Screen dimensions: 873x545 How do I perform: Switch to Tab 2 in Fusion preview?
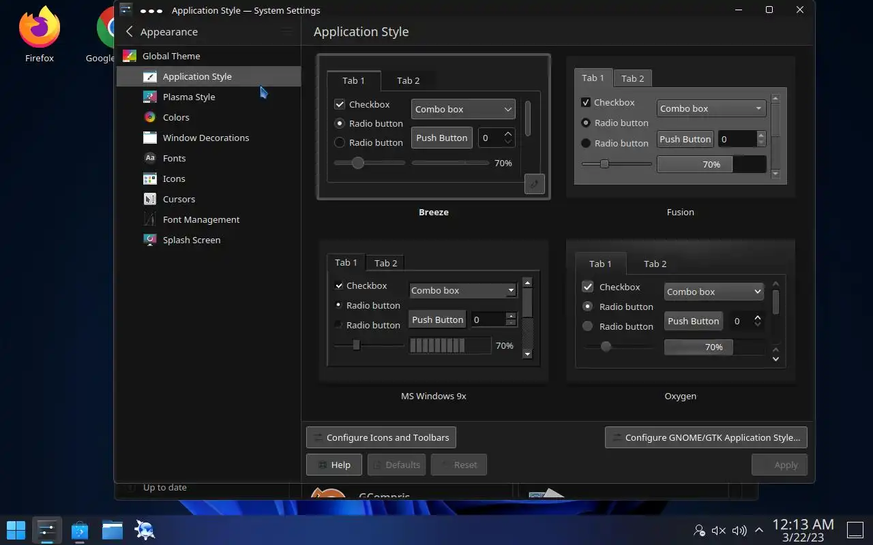click(632, 78)
